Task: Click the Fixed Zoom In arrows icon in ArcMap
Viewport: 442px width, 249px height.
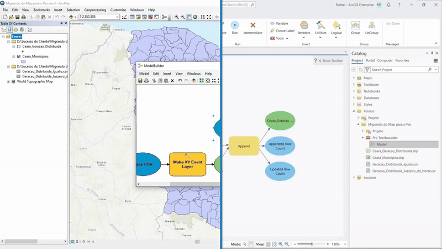Action: (x=203, y=17)
